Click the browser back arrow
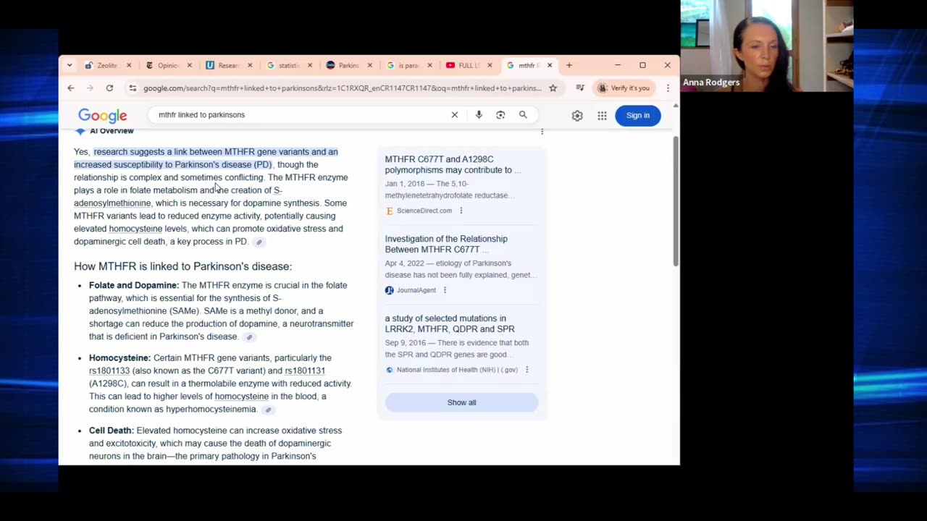This screenshot has height=521, width=927. click(70, 88)
